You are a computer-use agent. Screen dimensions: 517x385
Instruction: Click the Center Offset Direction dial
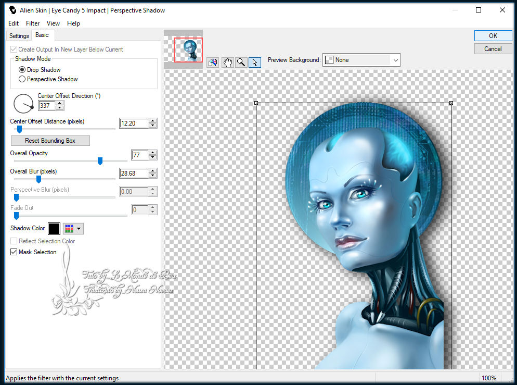tap(23, 104)
